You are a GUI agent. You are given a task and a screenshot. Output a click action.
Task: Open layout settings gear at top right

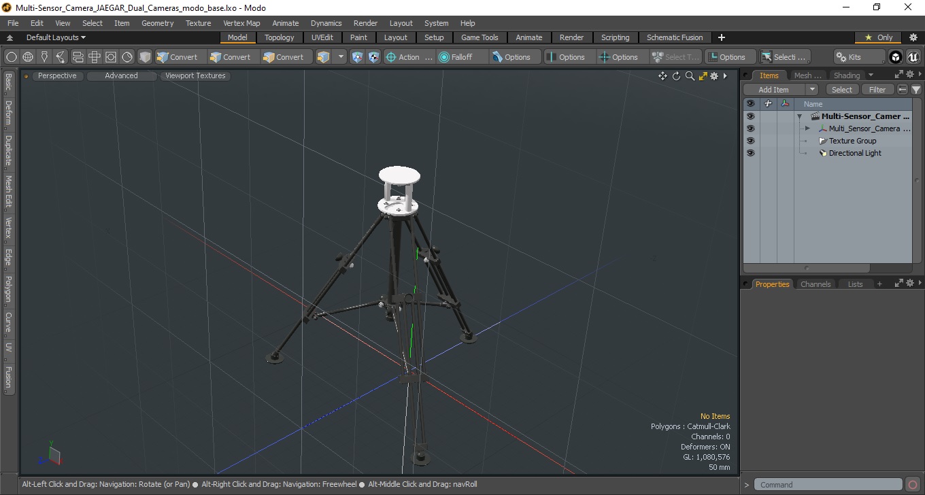913,37
